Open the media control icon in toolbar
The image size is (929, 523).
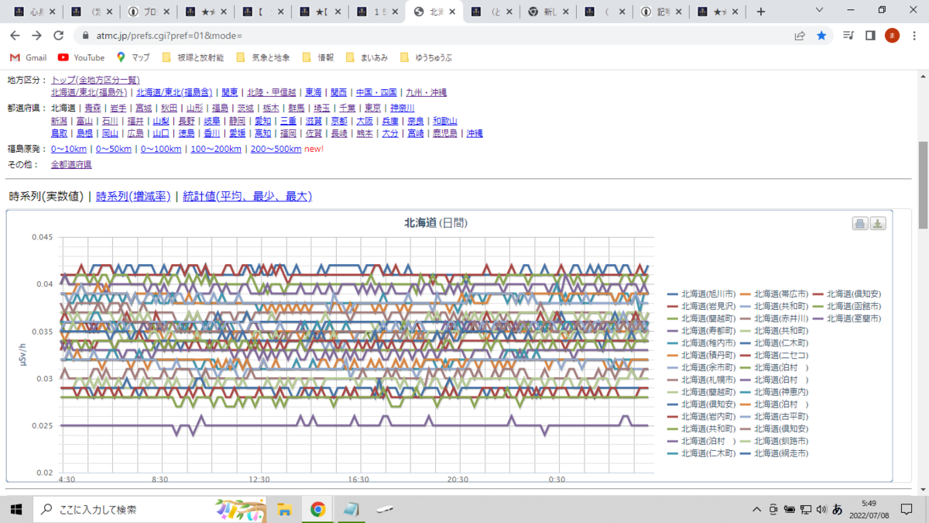pos(849,36)
